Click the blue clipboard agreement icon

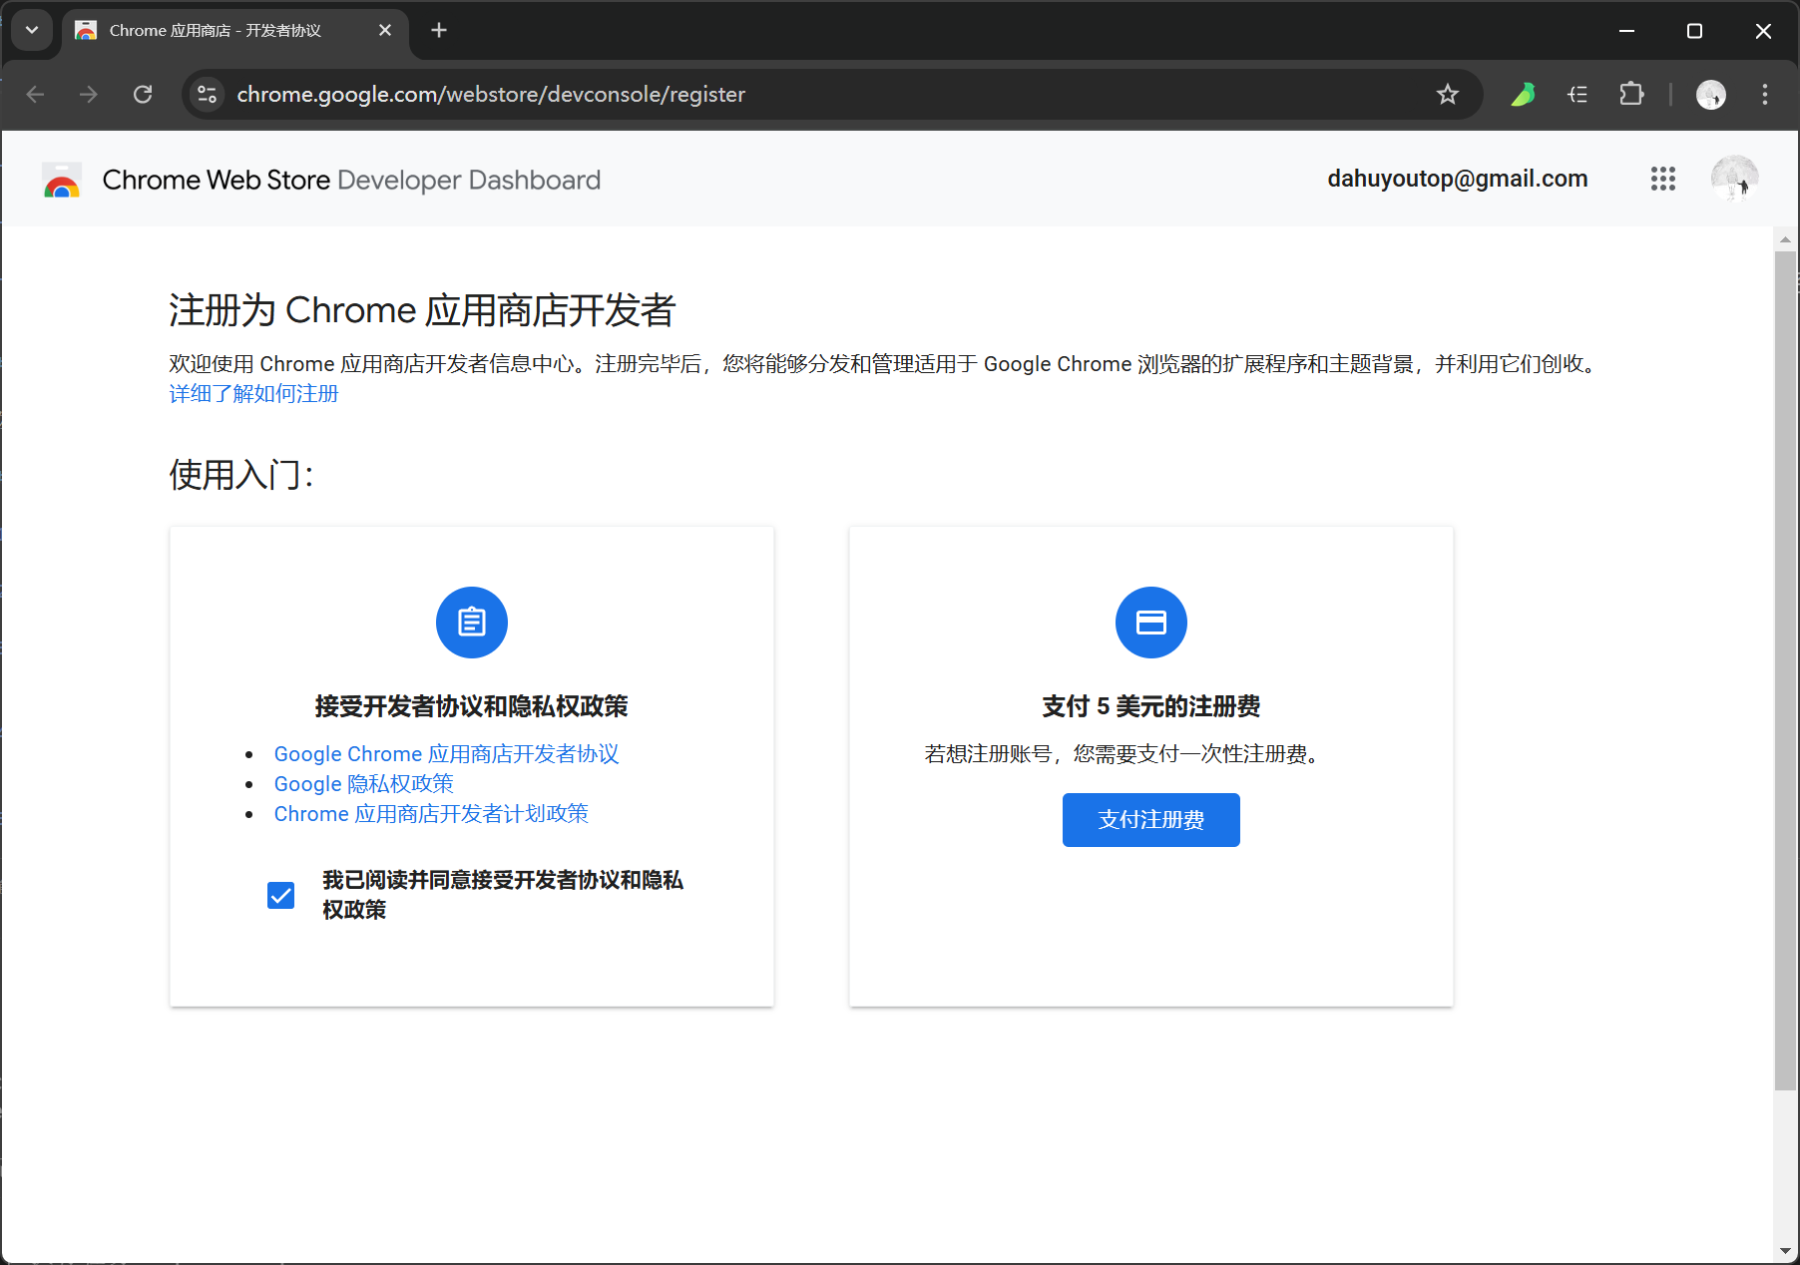tap(471, 623)
